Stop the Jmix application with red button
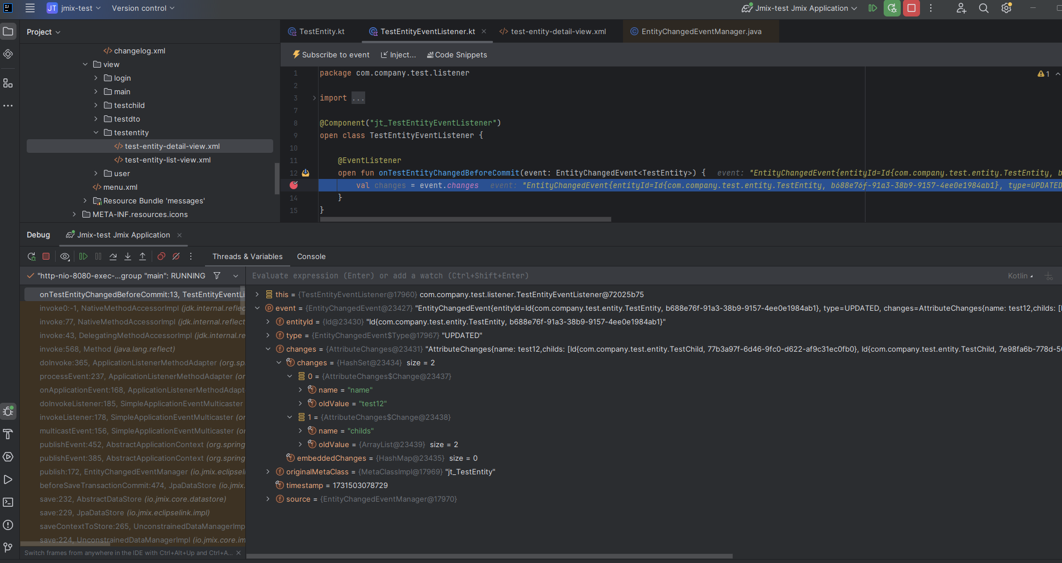Screen dimensions: 1062x563 (x=912, y=8)
